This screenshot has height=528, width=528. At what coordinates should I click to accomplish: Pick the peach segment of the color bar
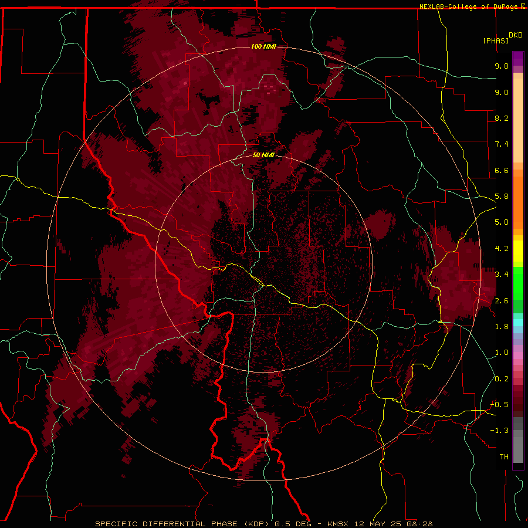click(518, 118)
